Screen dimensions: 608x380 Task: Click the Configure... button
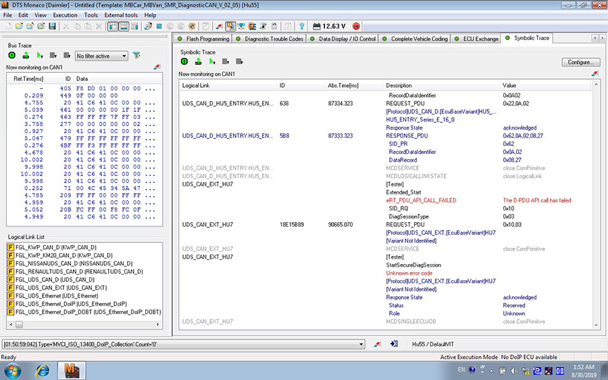pyautogui.click(x=580, y=62)
